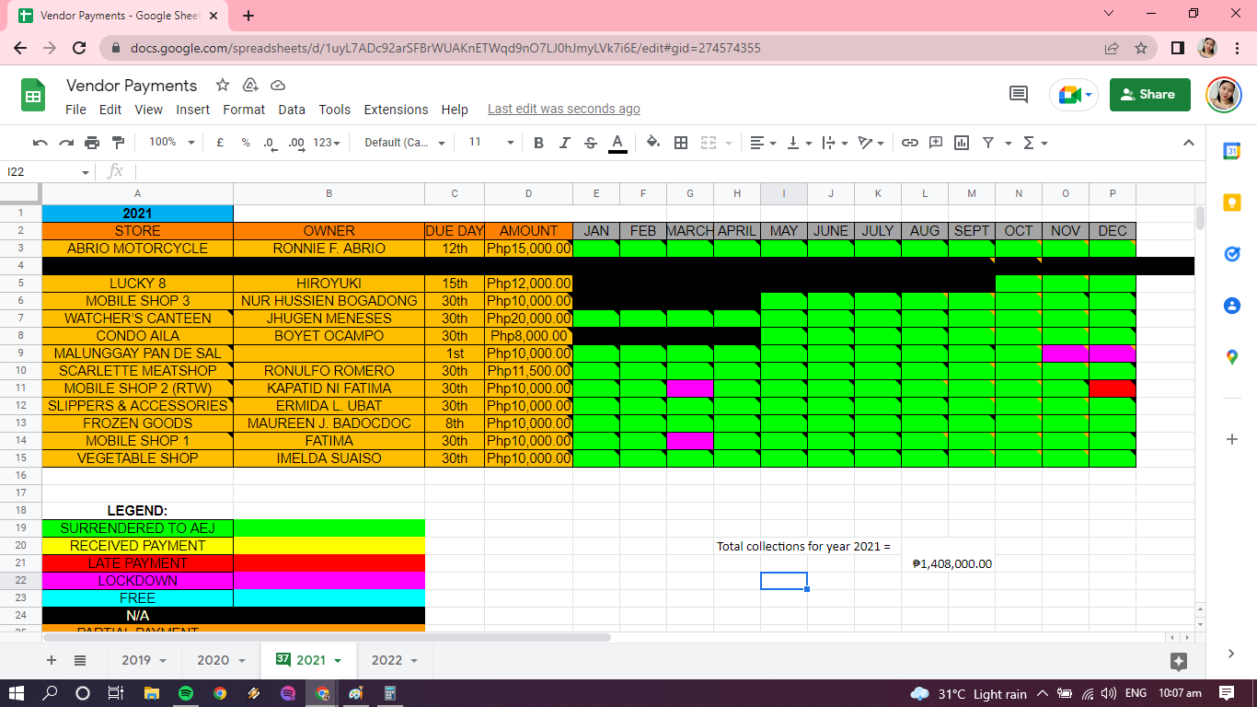Open the Extensions menu
1257x707 pixels.
(396, 110)
